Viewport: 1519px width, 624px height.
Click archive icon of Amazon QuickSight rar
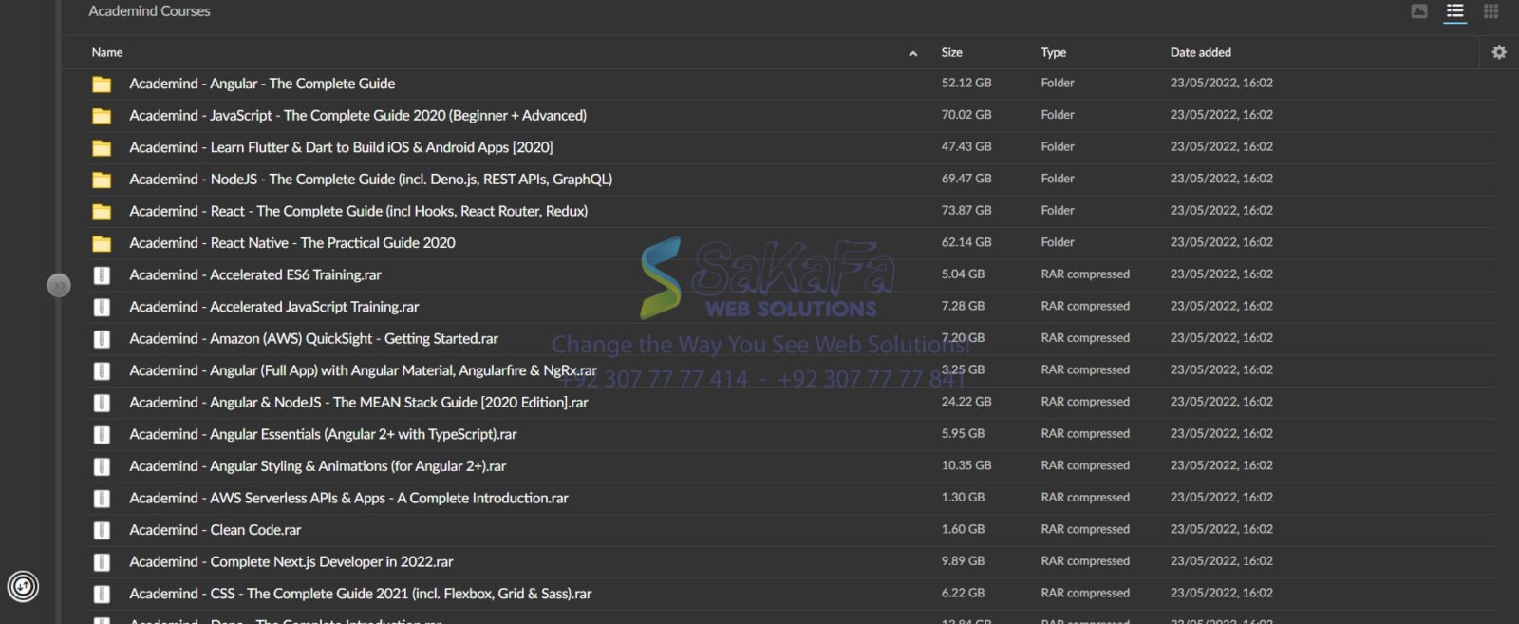coord(102,339)
